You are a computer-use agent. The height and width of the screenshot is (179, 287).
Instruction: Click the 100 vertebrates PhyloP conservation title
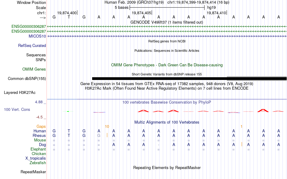coord(167,102)
